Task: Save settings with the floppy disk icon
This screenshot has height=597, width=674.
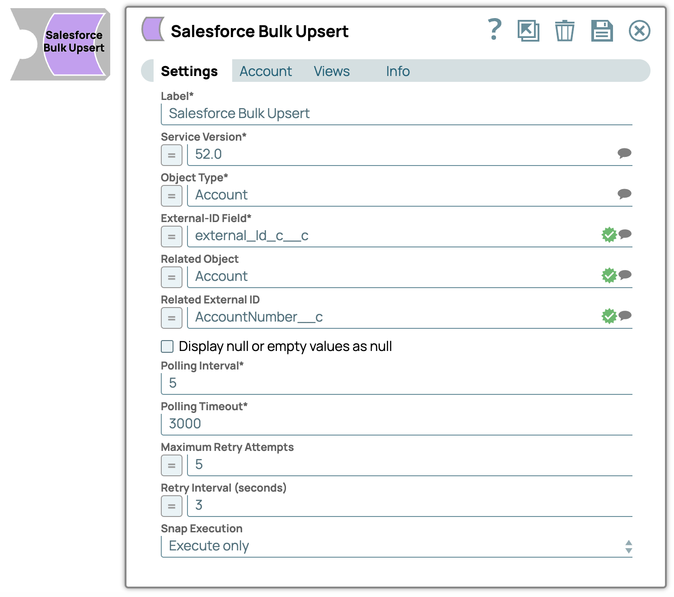Action: pos(602,31)
